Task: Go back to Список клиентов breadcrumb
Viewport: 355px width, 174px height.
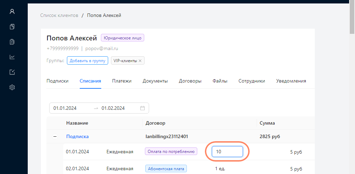Action: [59, 15]
